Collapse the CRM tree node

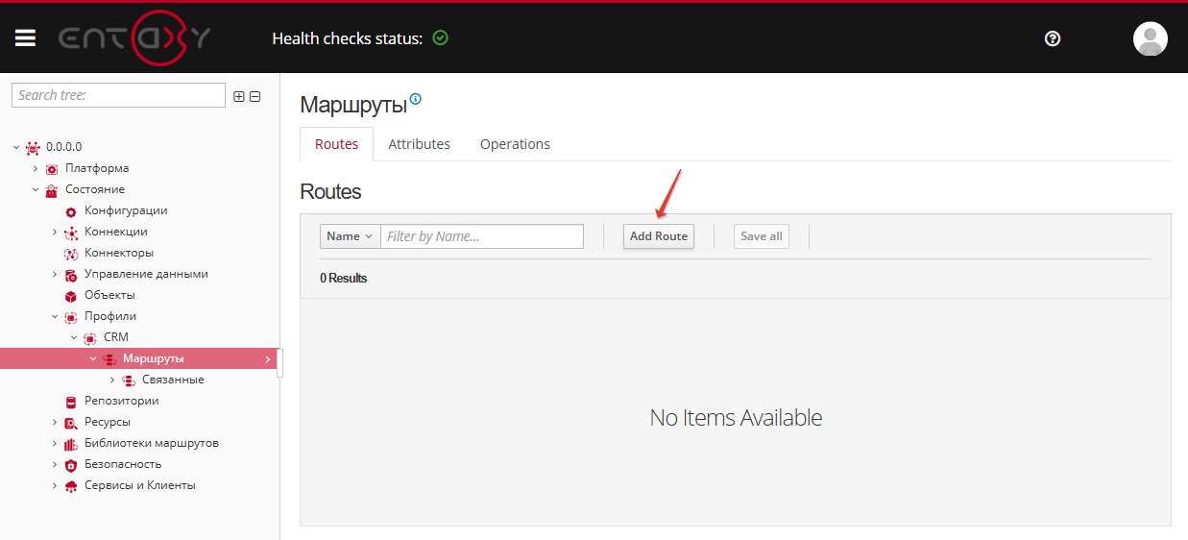click(74, 337)
